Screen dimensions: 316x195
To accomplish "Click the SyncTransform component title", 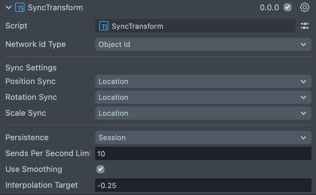I will (55, 8).
